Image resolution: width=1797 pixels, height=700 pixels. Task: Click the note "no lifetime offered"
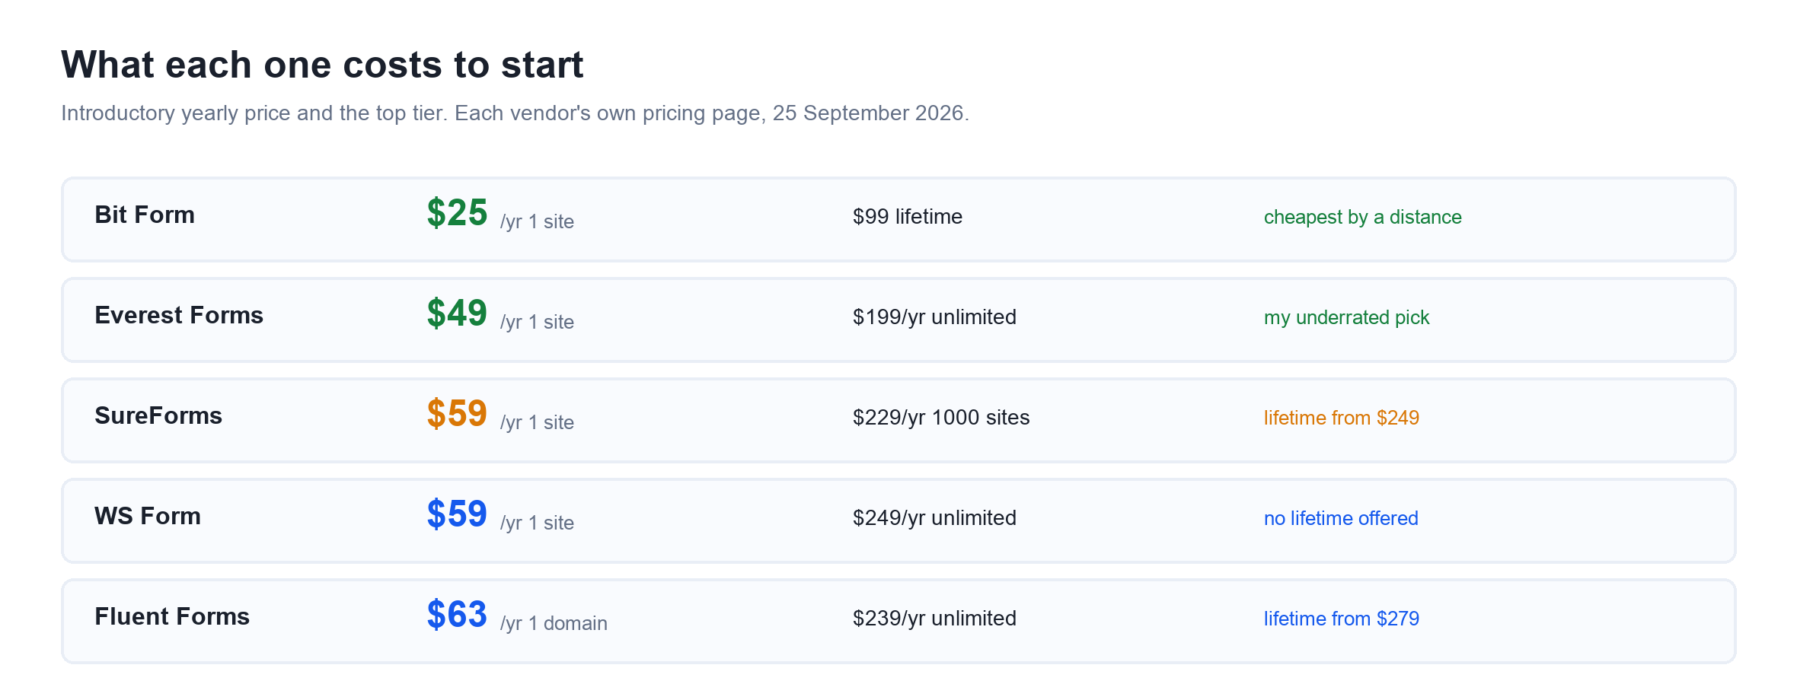[x=1341, y=518]
